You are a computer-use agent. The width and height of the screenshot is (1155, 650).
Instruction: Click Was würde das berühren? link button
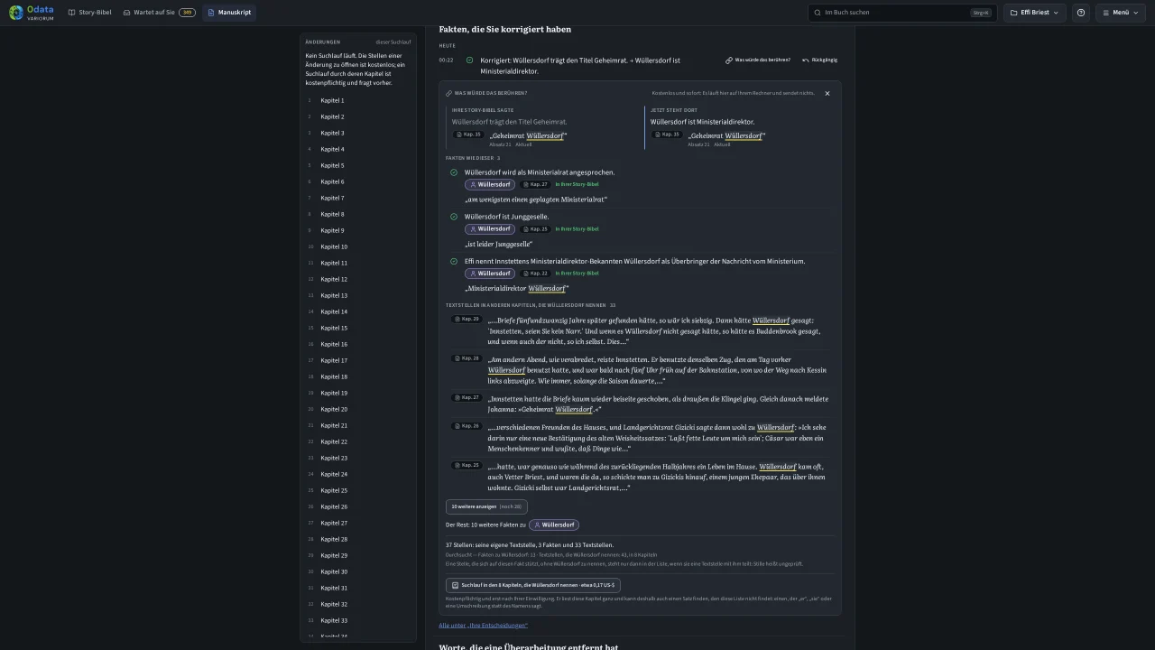(758, 60)
